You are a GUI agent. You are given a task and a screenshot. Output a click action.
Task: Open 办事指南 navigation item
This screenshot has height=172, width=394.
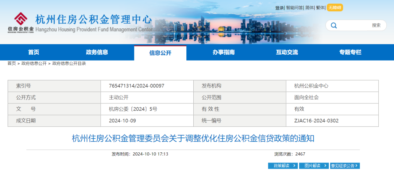tap(224, 52)
